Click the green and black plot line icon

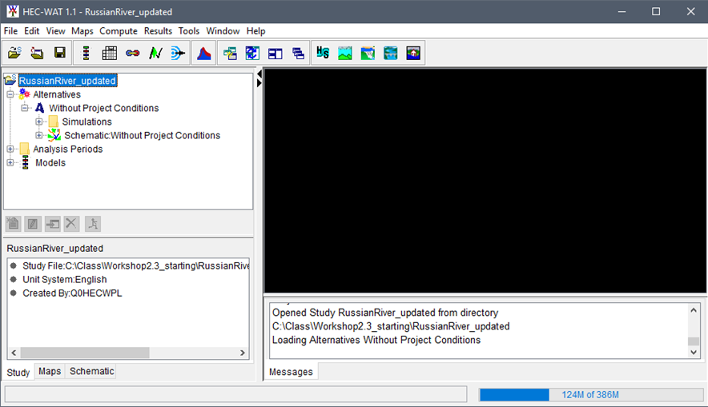(x=155, y=53)
